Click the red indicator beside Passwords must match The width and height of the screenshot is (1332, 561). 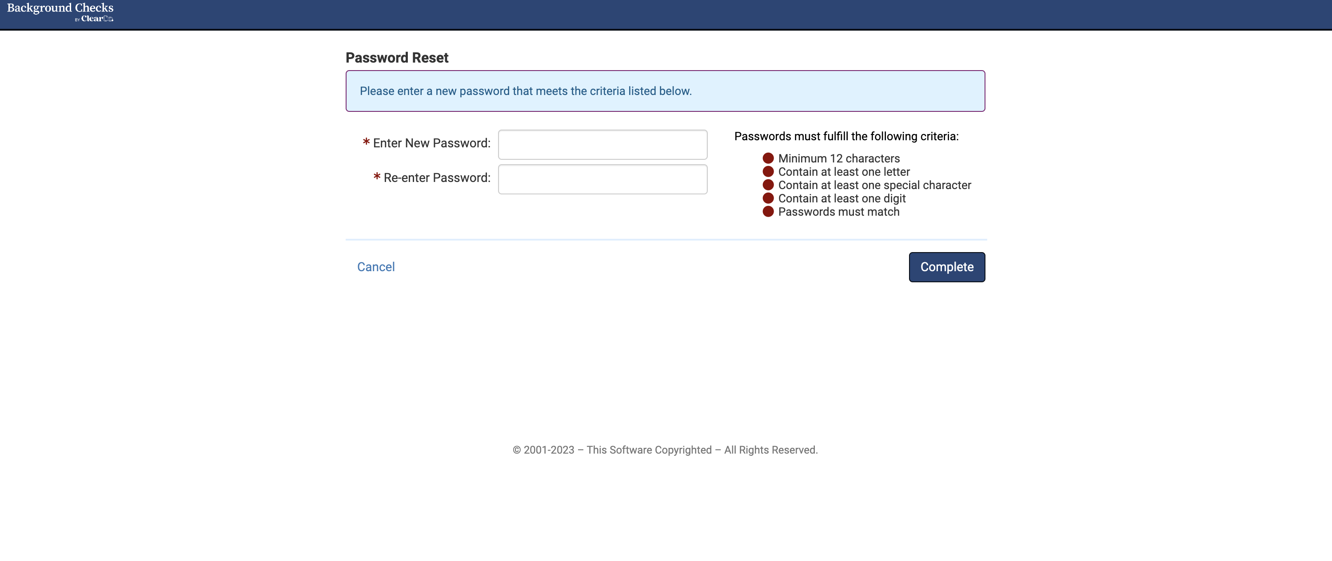click(x=768, y=212)
